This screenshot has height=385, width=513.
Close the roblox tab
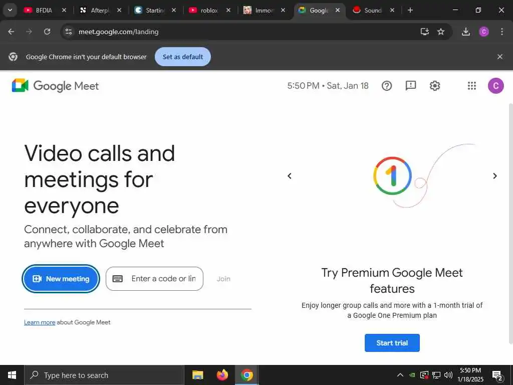pos(228,10)
